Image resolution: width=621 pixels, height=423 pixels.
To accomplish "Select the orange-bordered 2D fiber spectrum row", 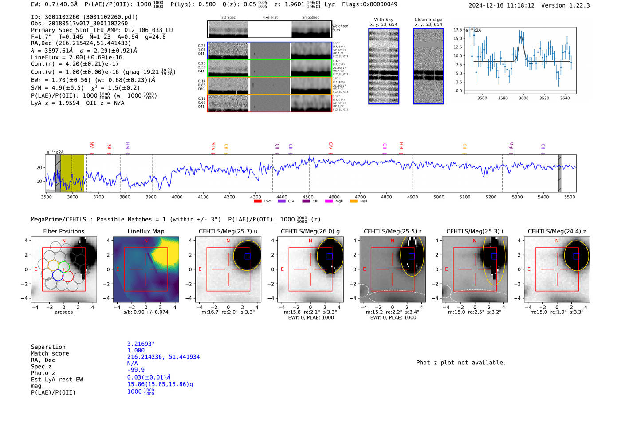I will pos(270,85).
